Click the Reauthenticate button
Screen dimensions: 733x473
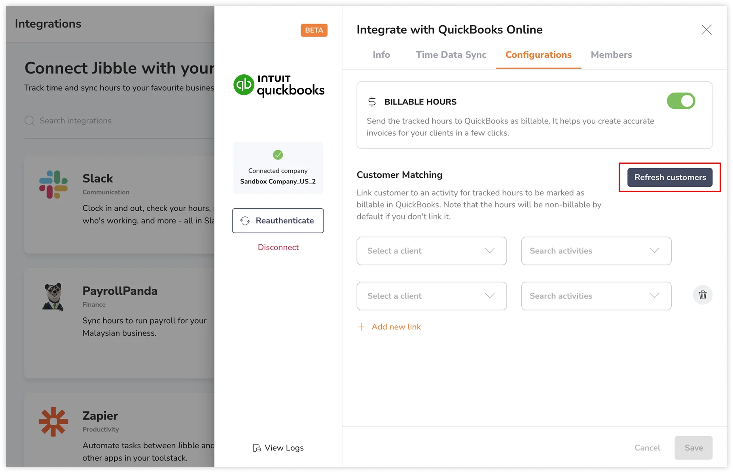278,221
